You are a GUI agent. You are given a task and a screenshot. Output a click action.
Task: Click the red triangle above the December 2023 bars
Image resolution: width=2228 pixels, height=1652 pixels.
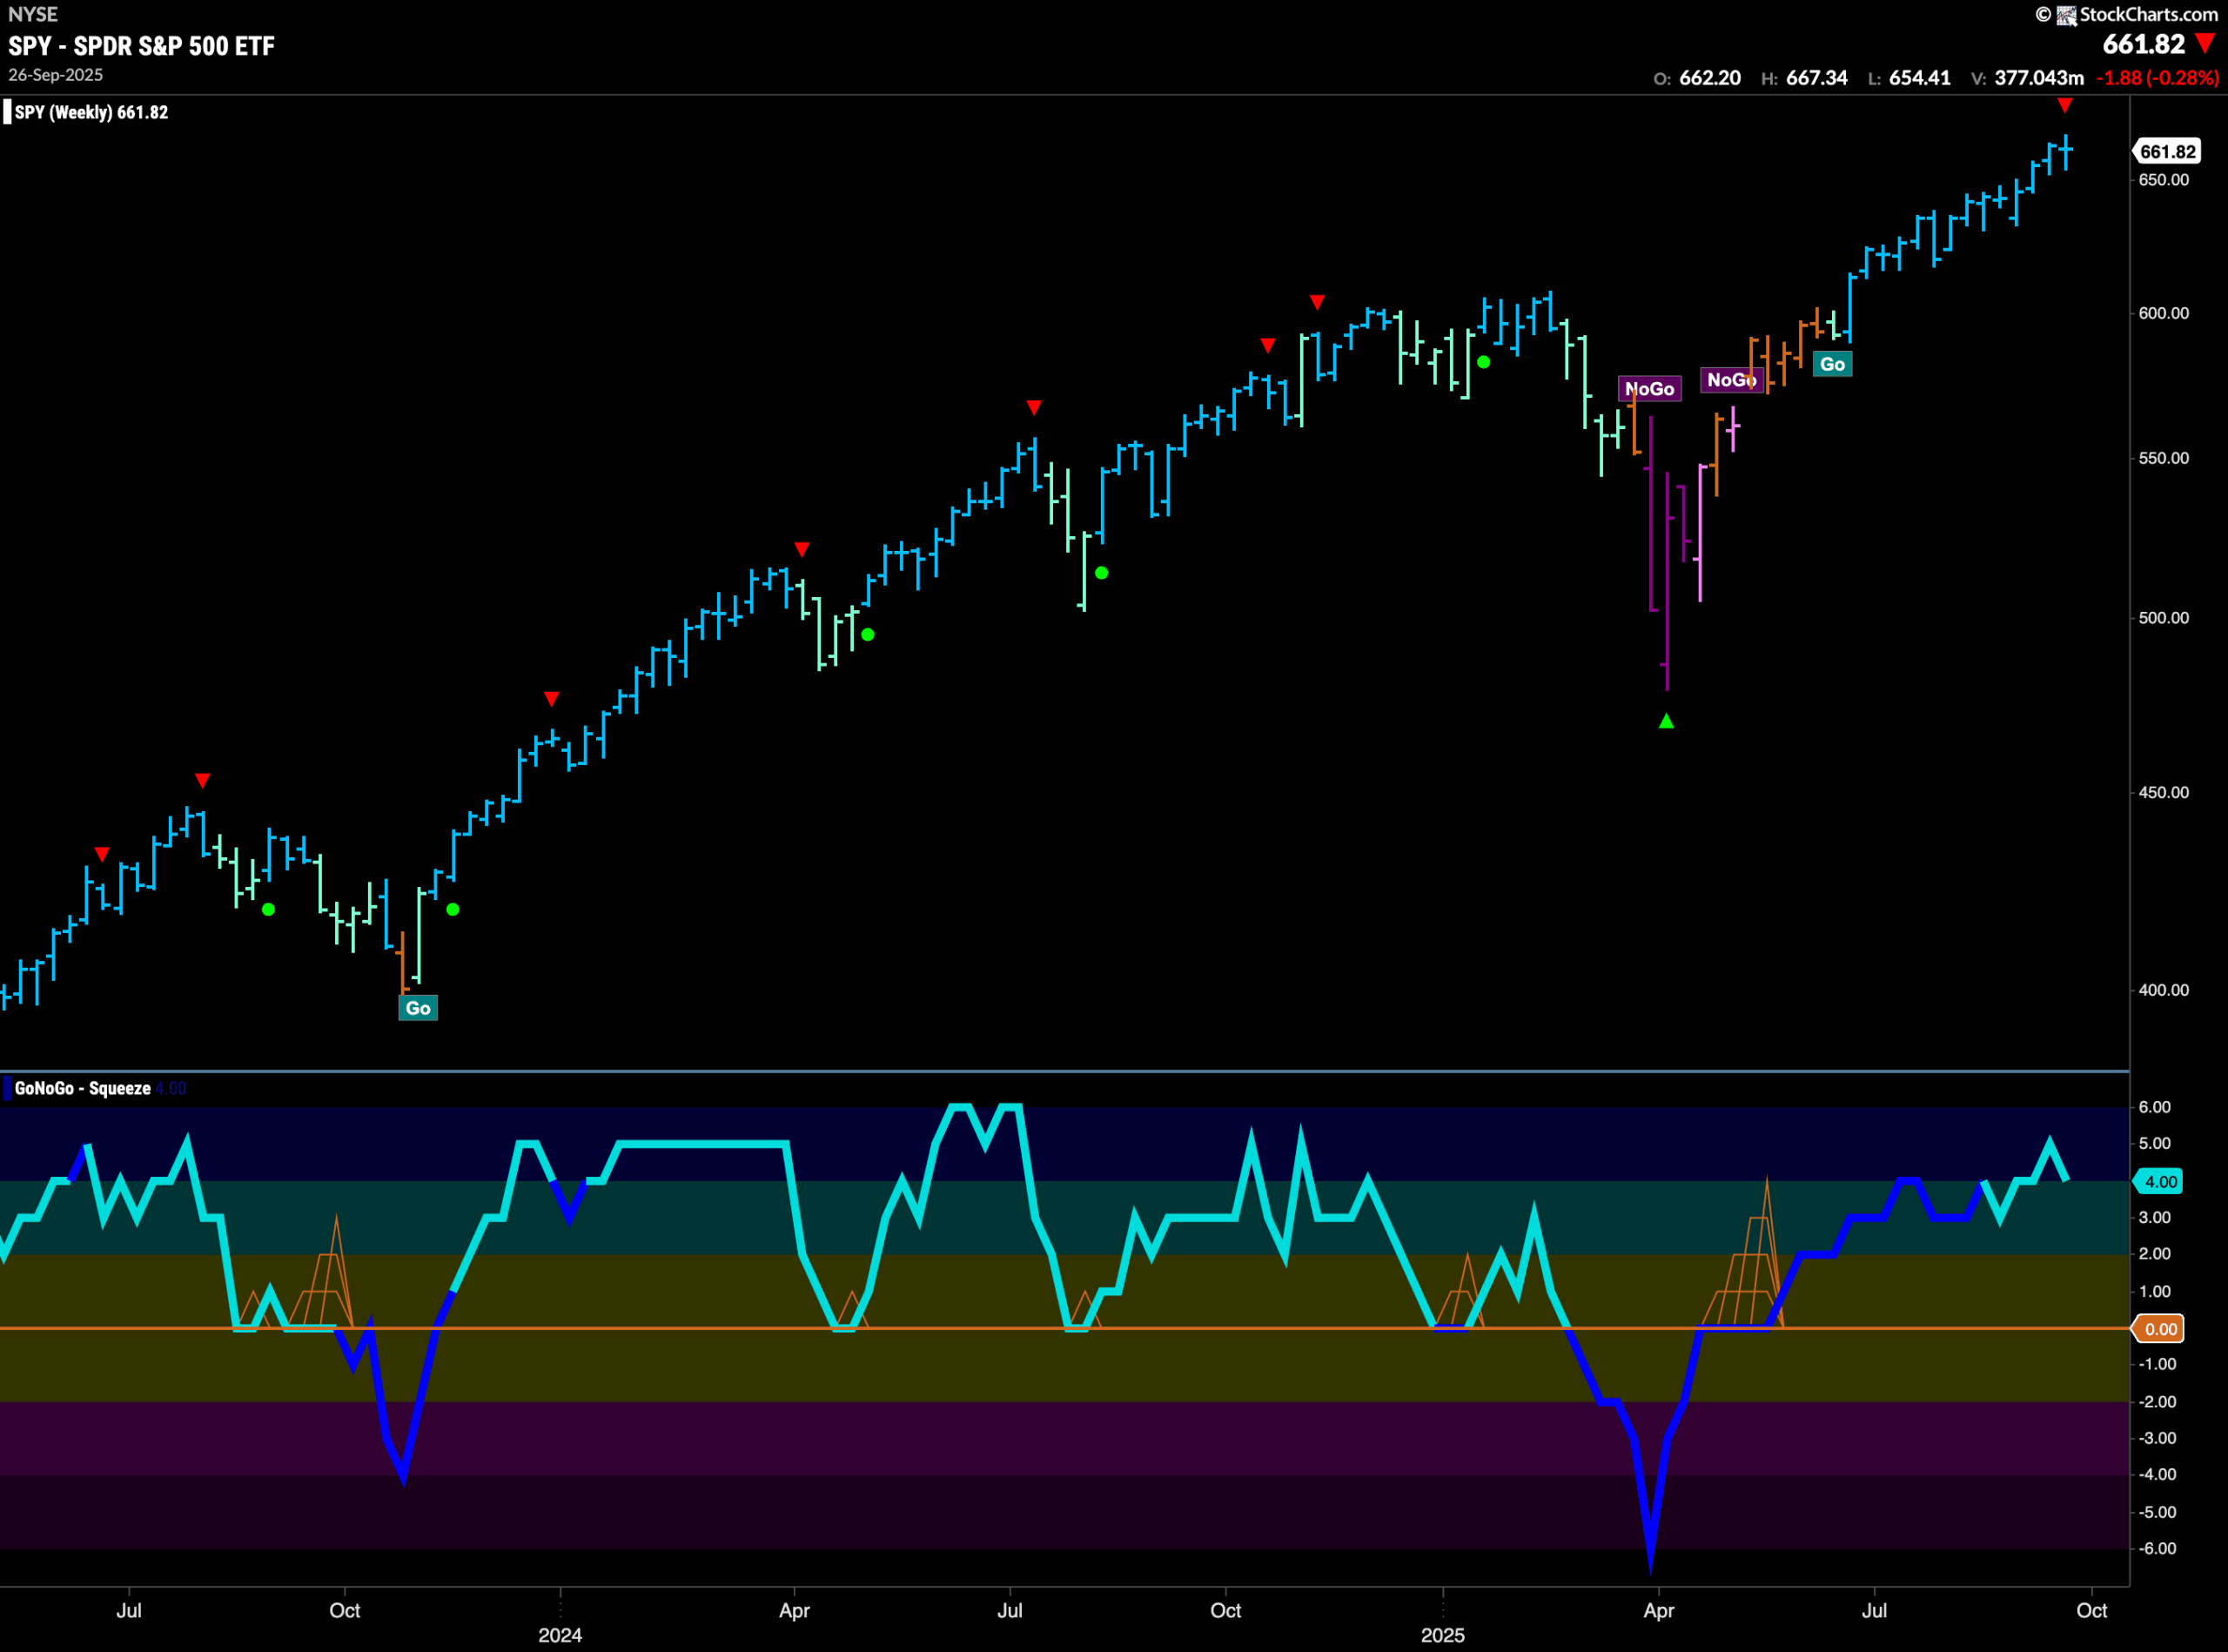click(551, 699)
